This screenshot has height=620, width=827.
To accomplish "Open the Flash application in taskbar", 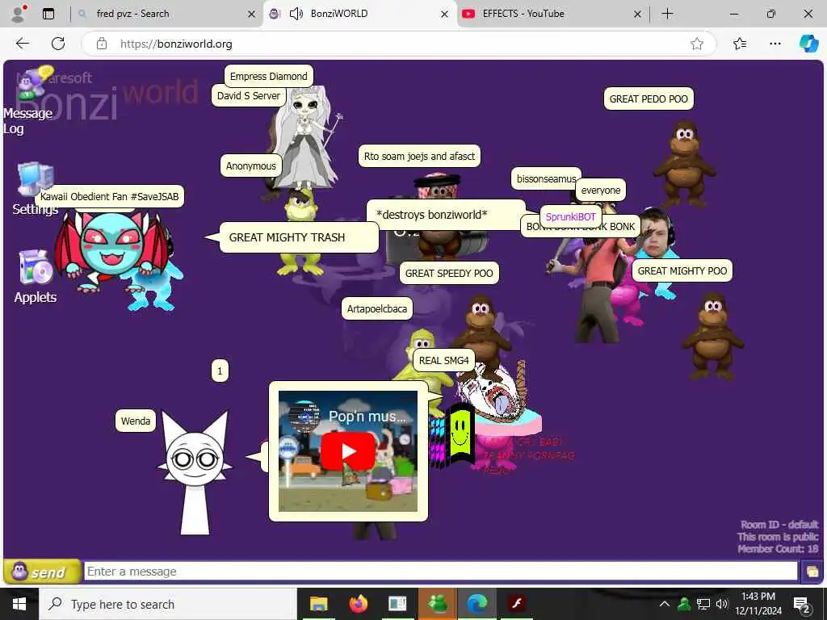I will click(516, 604).
